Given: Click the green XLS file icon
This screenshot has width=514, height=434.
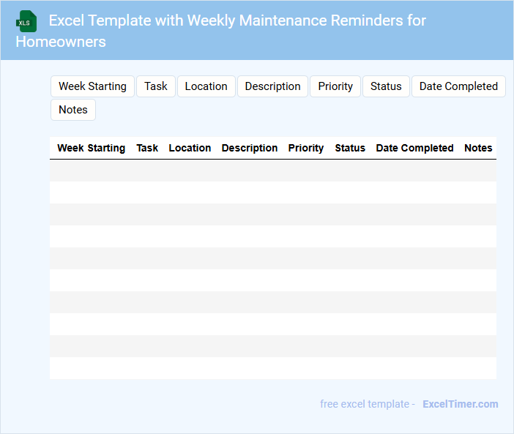Looking at the screenshot, I should [26, 21].
